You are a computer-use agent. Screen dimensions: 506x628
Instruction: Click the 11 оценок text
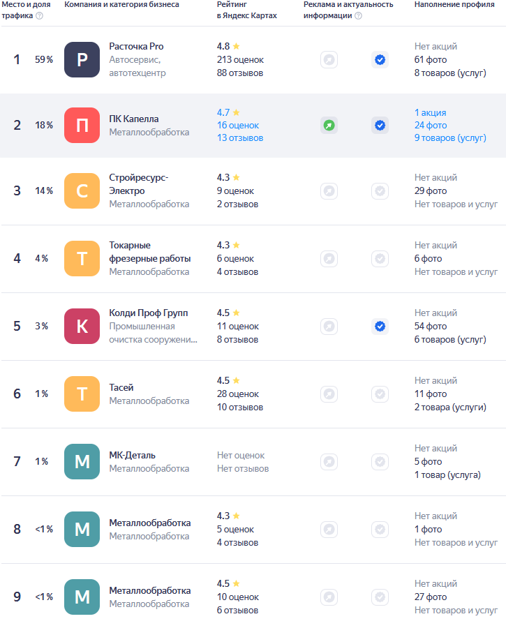point(238,326)
